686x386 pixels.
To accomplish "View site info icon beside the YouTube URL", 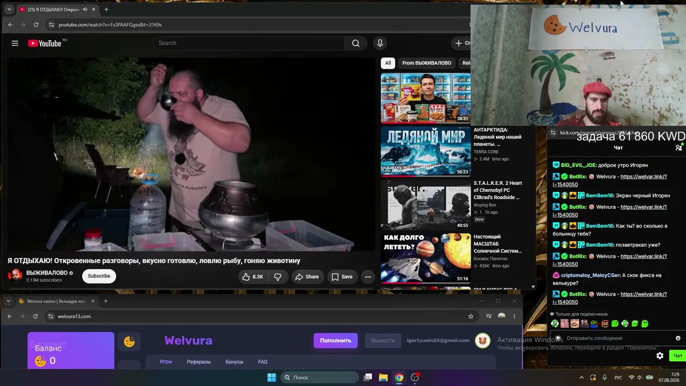I will 51,25.
